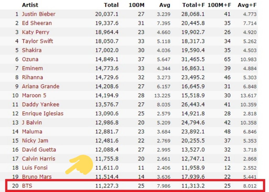The image size is (269, 192).
Task: Click the Avg+F column header
Action: pyautogui.click(x=247, y=5)
